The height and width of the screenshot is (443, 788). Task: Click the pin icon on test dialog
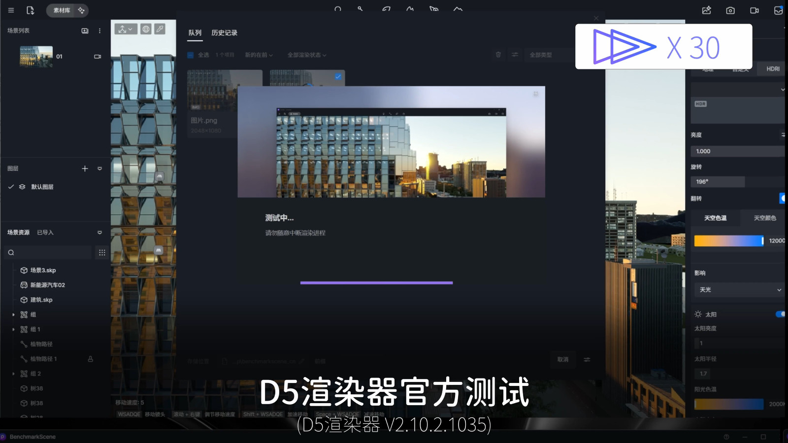(x=535, y=94)
